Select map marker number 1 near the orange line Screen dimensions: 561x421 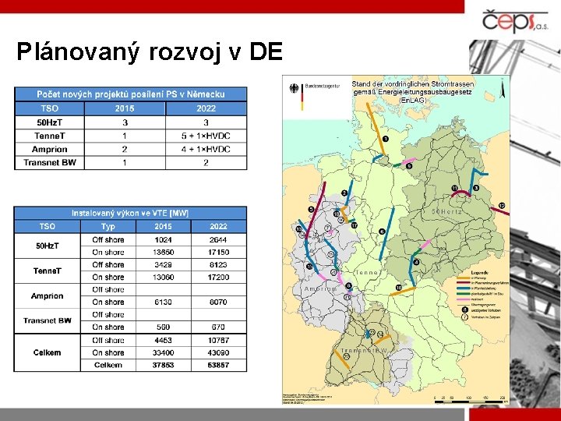coord(386,139)
